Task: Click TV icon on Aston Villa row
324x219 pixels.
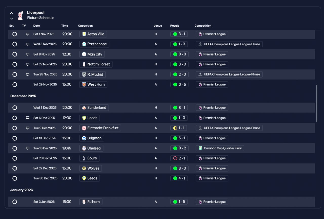Action: 28,34
